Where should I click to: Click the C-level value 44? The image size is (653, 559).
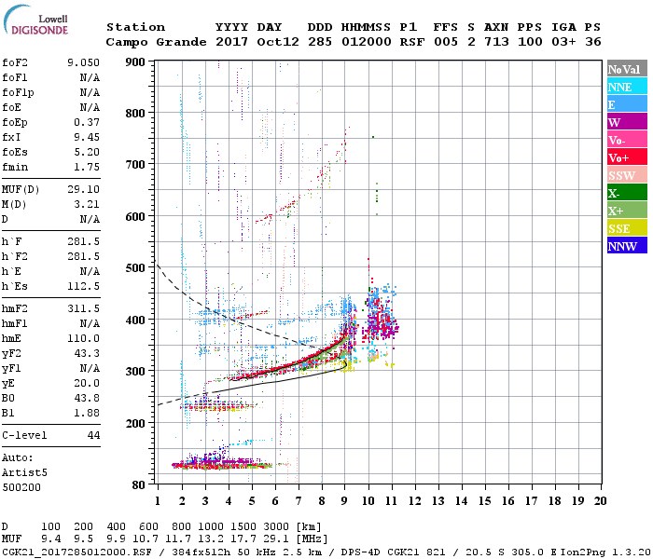pos(93,435)
